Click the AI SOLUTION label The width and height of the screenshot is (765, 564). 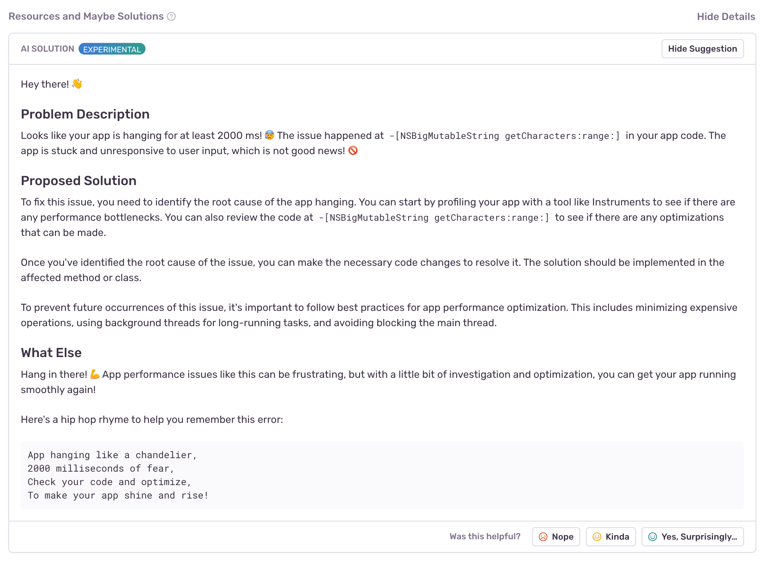coord(47,49)
